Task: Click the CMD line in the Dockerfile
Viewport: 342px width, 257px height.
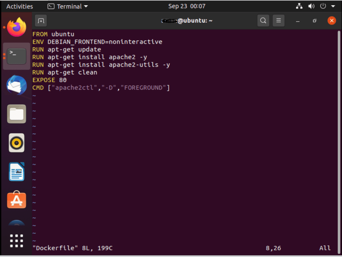Action: [x=101, y=88]
